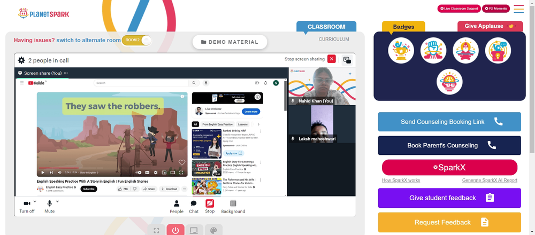The image size is (535, 235).
Task: Award the badge with the pink star character
Action: pos(466,50)
